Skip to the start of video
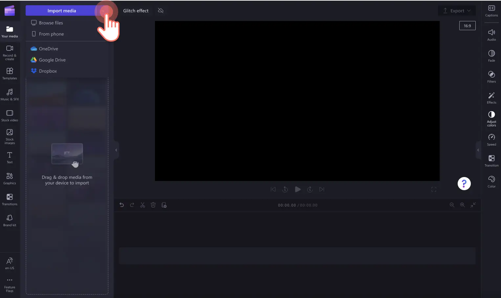Screen dimensions: 501x298 [x=273, y=189]
